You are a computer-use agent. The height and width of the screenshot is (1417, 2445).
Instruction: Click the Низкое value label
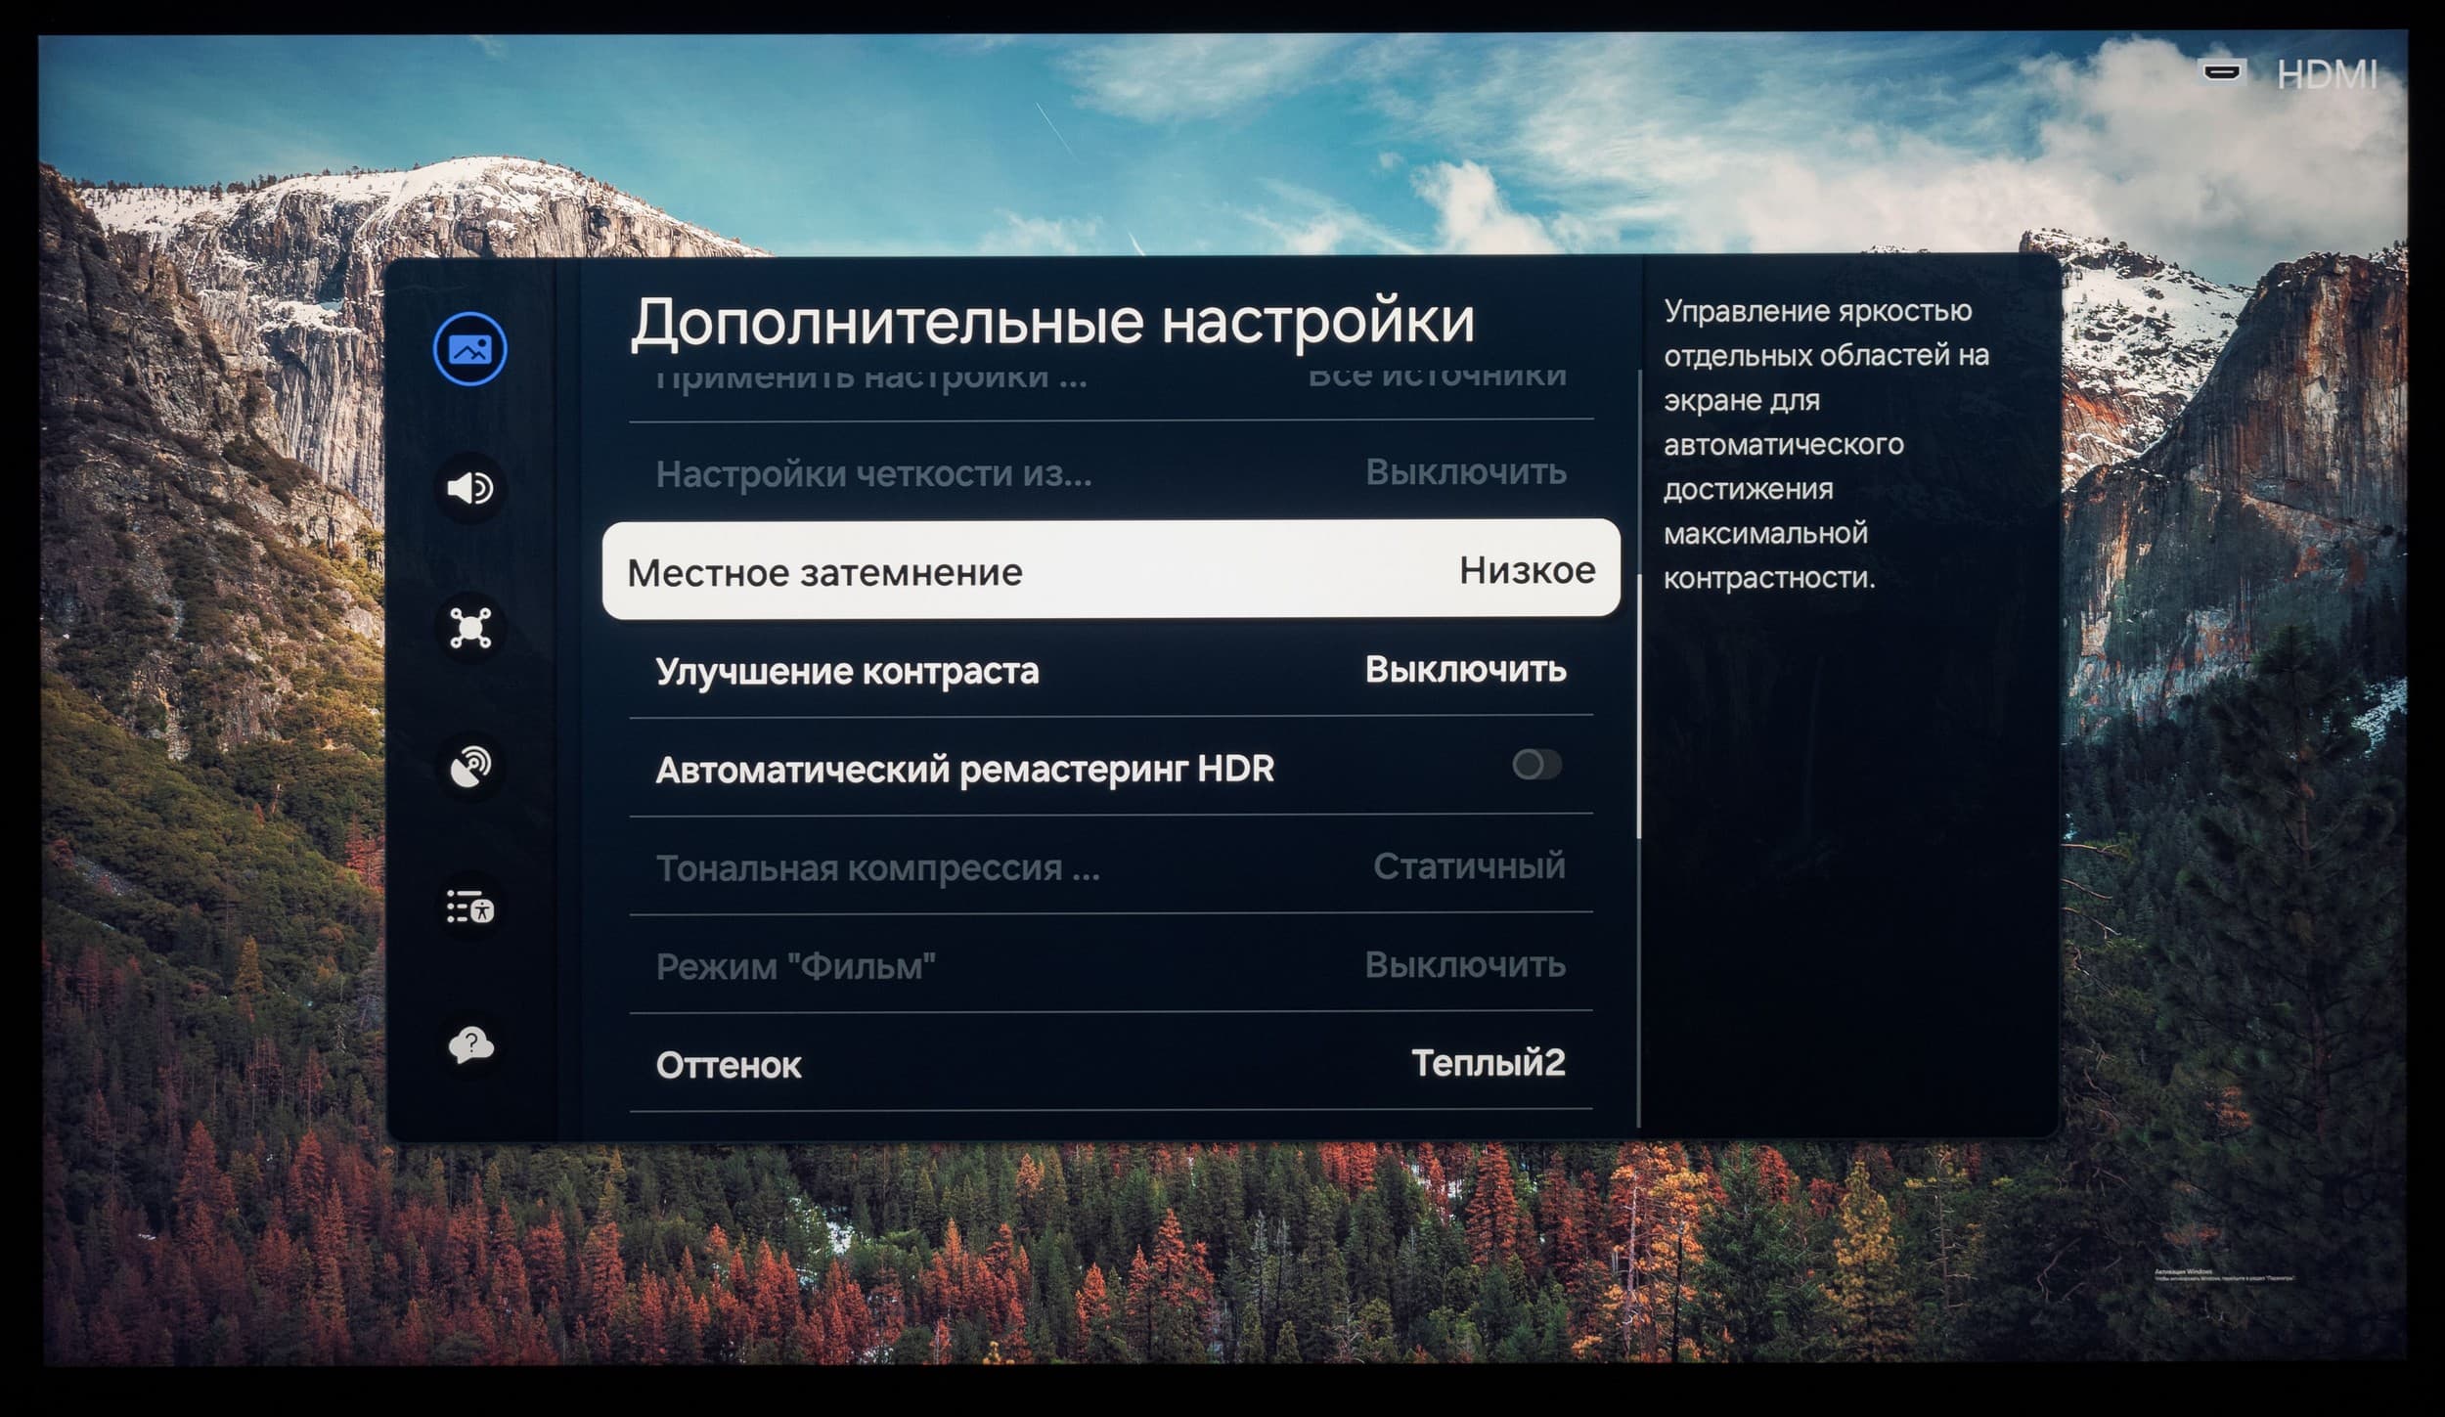pos(1526,570)
